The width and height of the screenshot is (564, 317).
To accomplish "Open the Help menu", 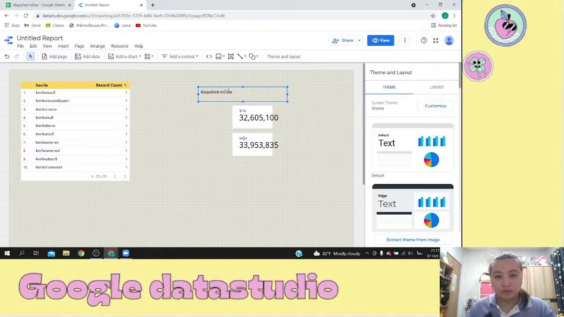I will [138, 46].
